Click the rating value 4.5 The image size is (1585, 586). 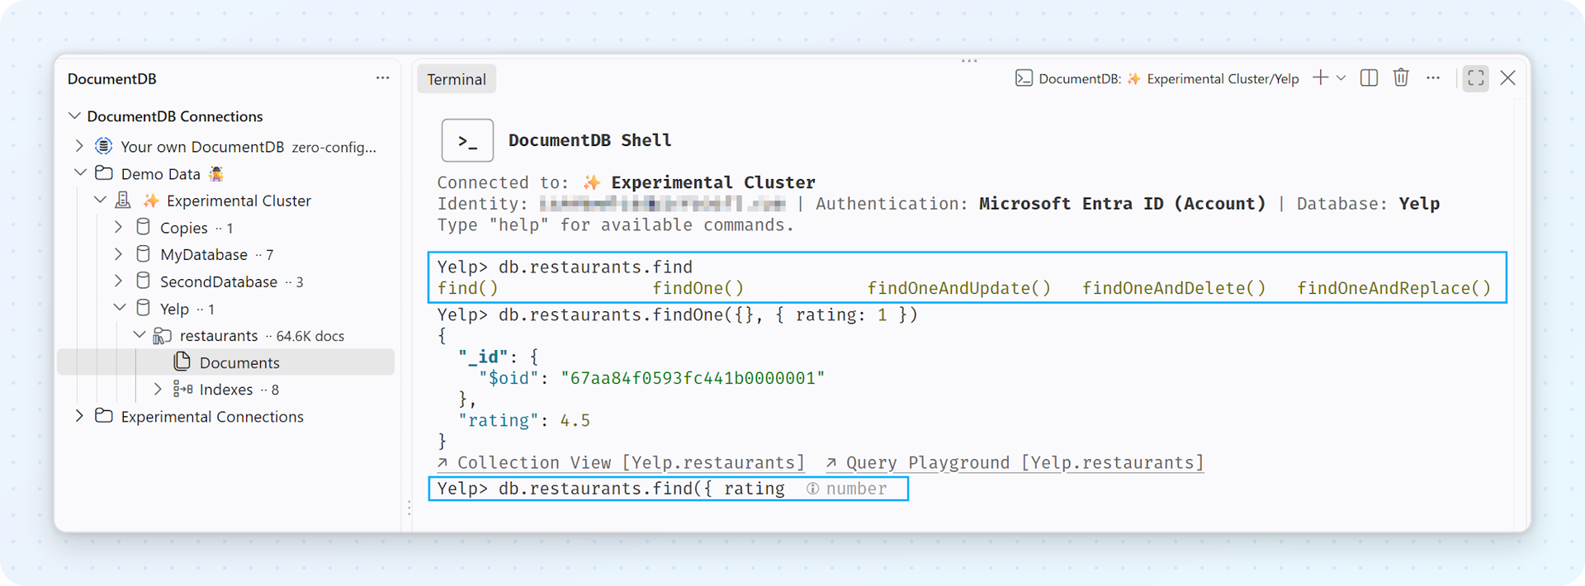click(x=575, y=421)
